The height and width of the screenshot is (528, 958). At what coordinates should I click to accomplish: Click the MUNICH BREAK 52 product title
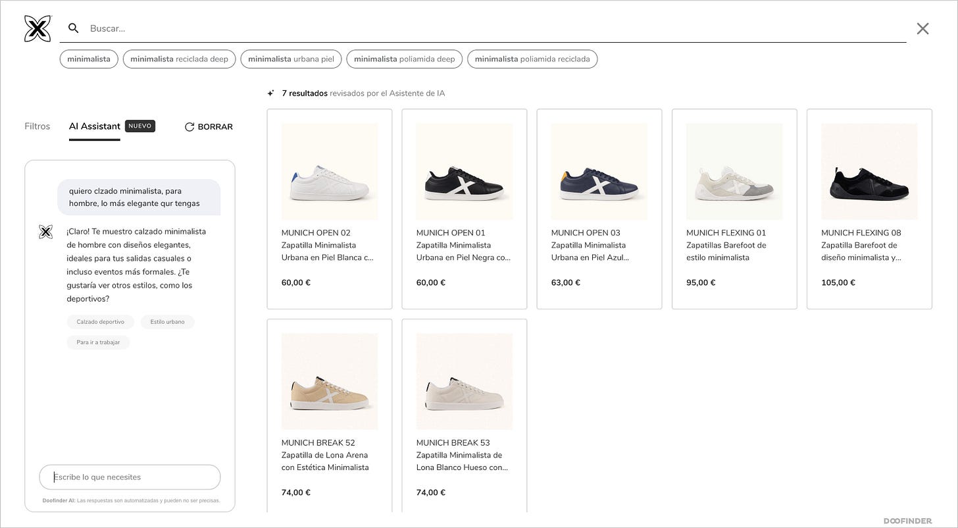pyautogui.click(x=325, y=455)
